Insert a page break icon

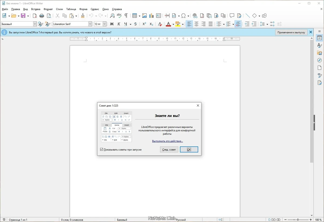[167, 16]
